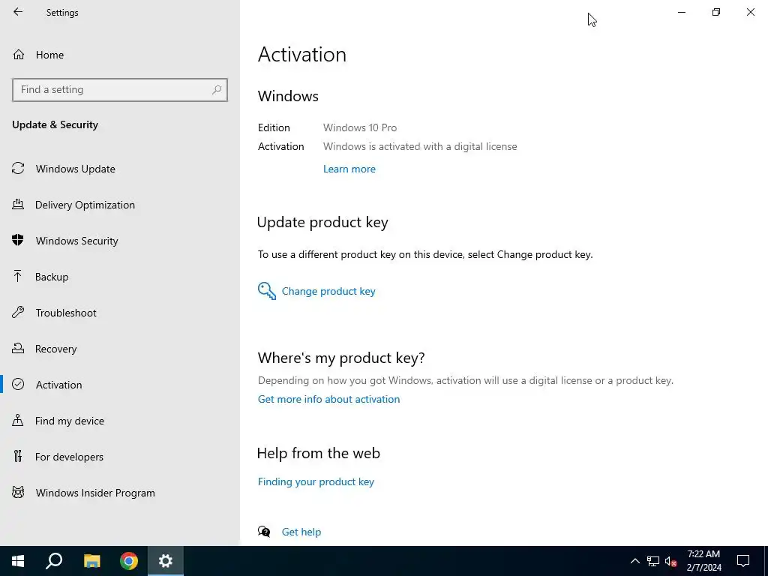Viewport: 768px width, 576px height.
Task: Open the Action Center notifications icon
Action: click(743, 561)
